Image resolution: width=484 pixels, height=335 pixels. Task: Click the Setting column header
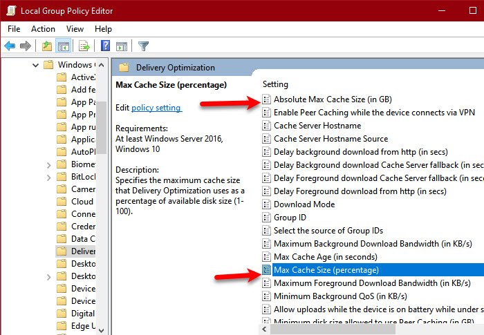pyautogui.click(x=275, y=84)
